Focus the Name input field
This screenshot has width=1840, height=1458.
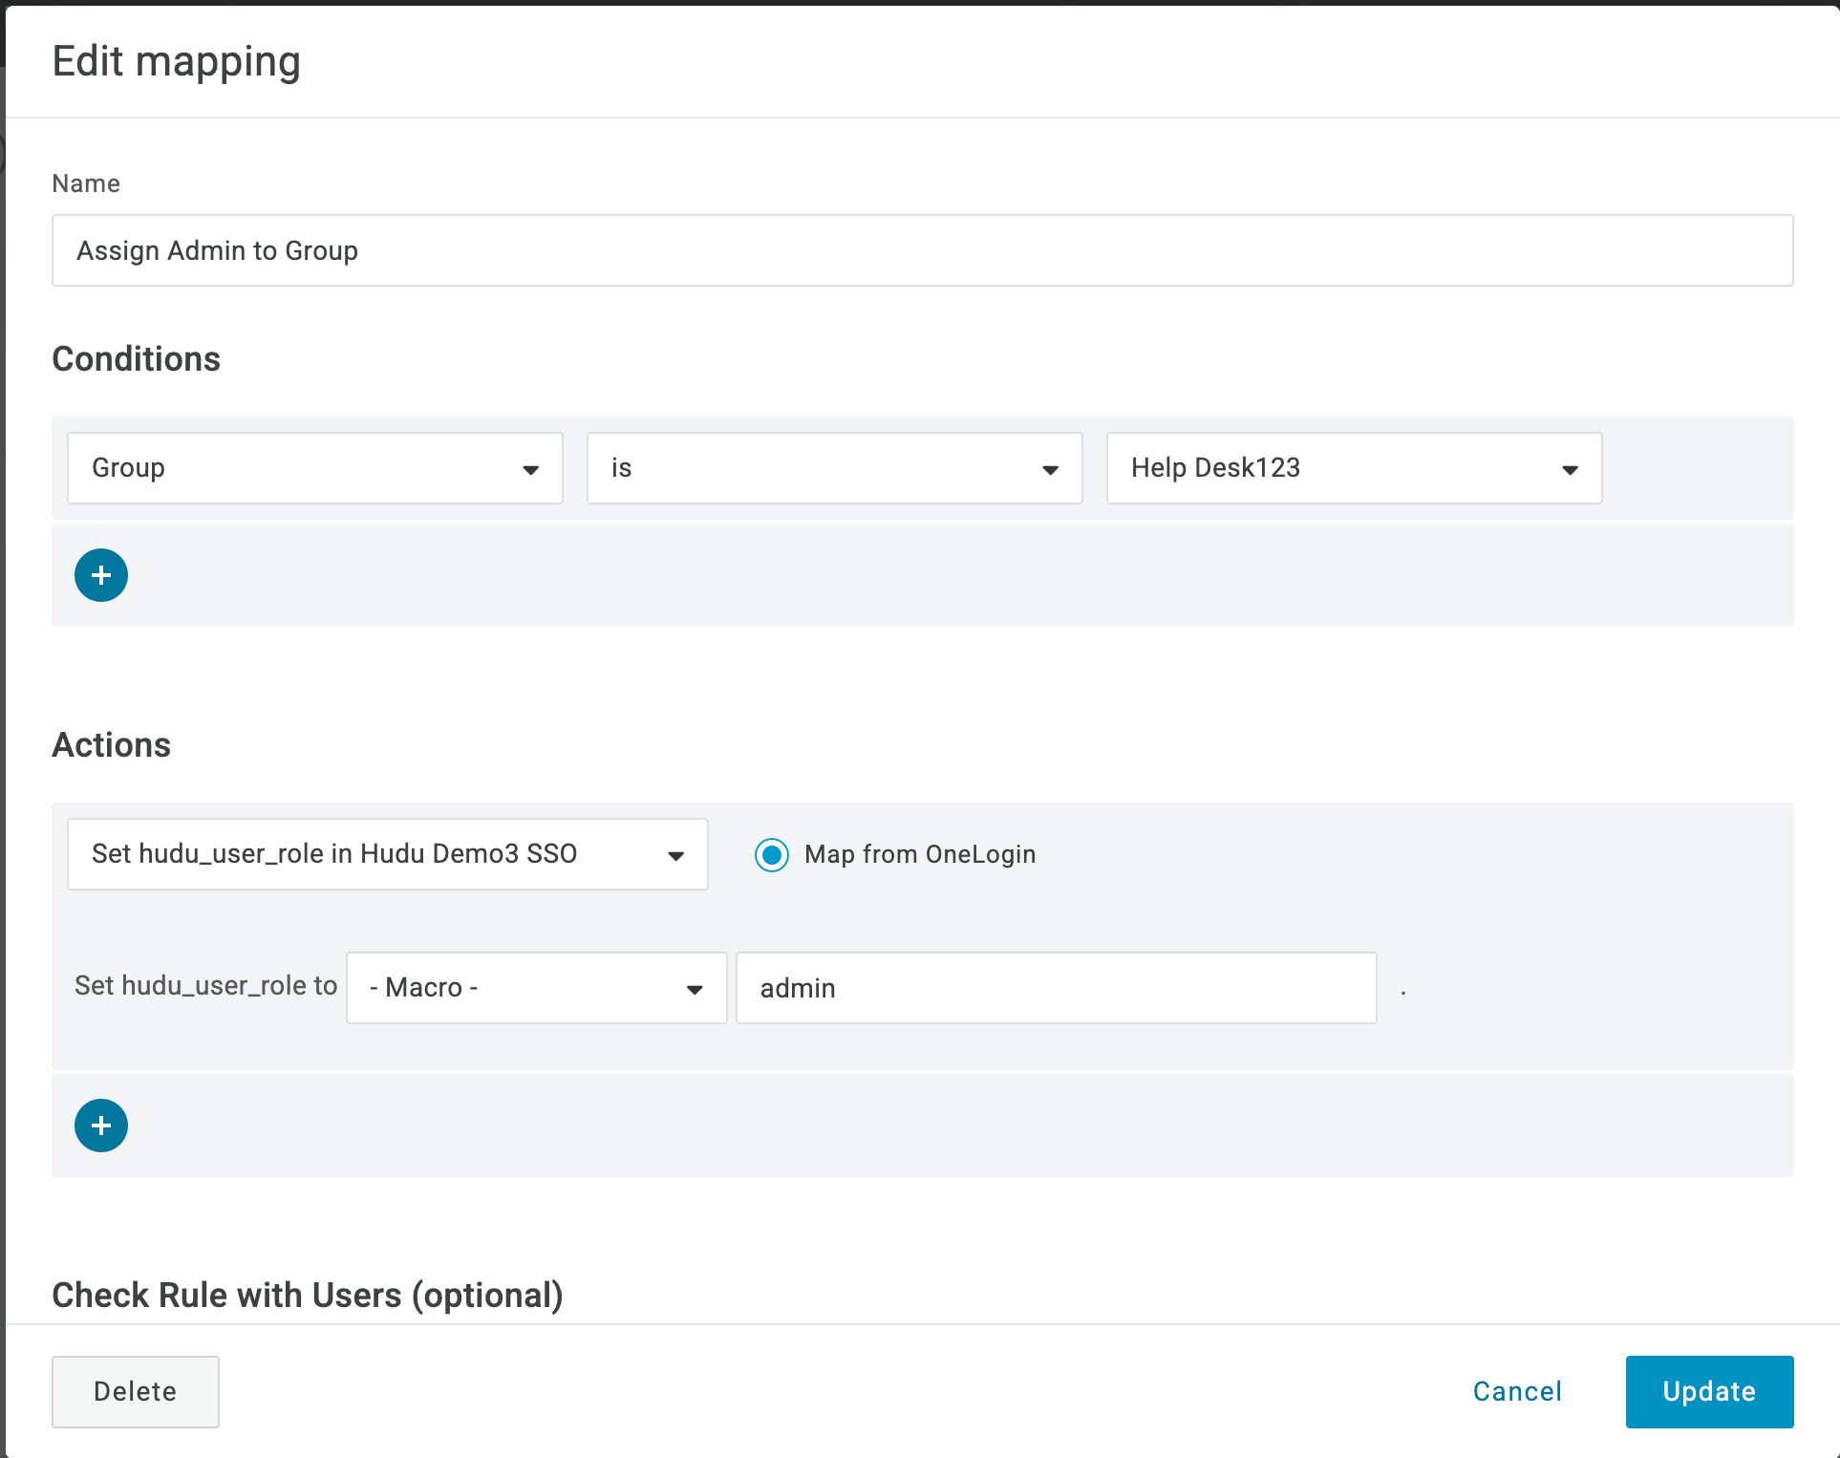pos(923,250)
